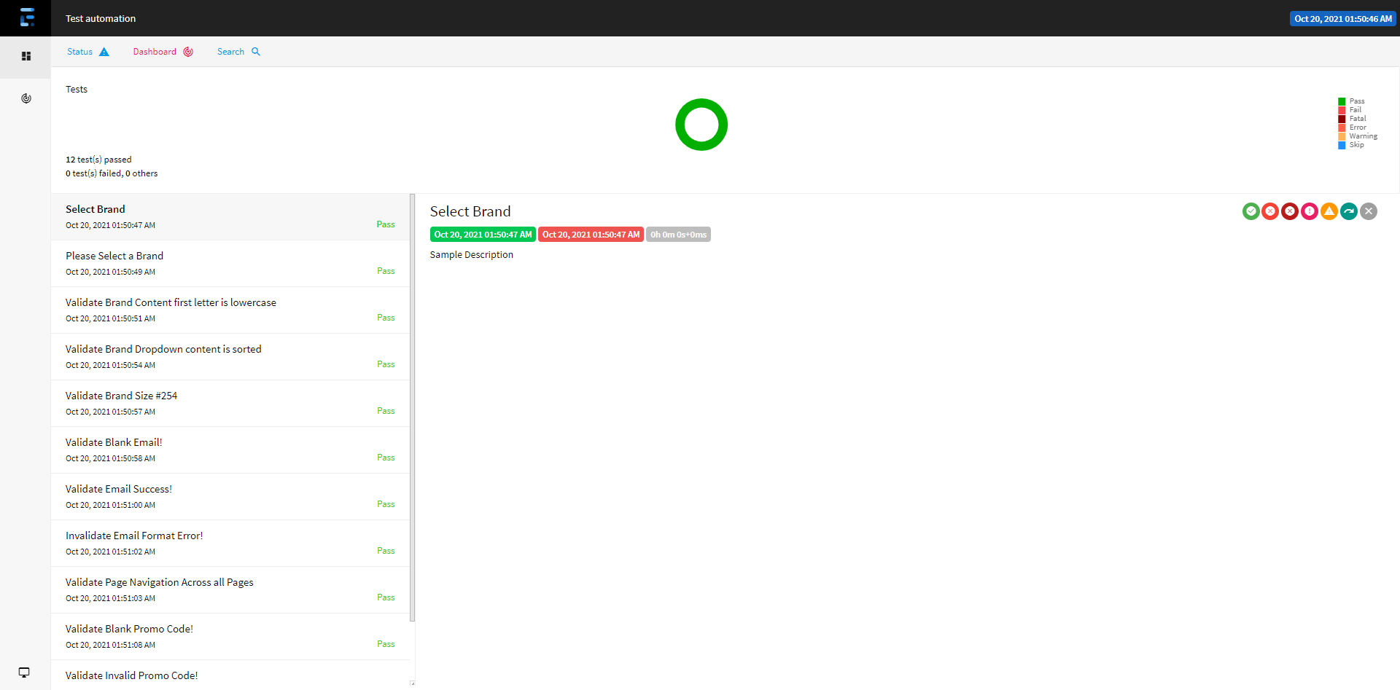Image resolution: width=1400 pixels, height=690 pixels.
Task: View the Validate Invalid Promo Code test
Action: point(219,675)
